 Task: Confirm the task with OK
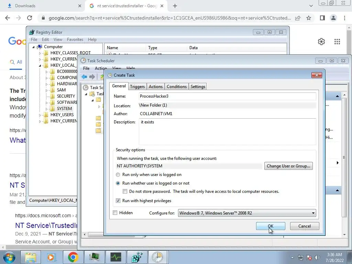271,226
